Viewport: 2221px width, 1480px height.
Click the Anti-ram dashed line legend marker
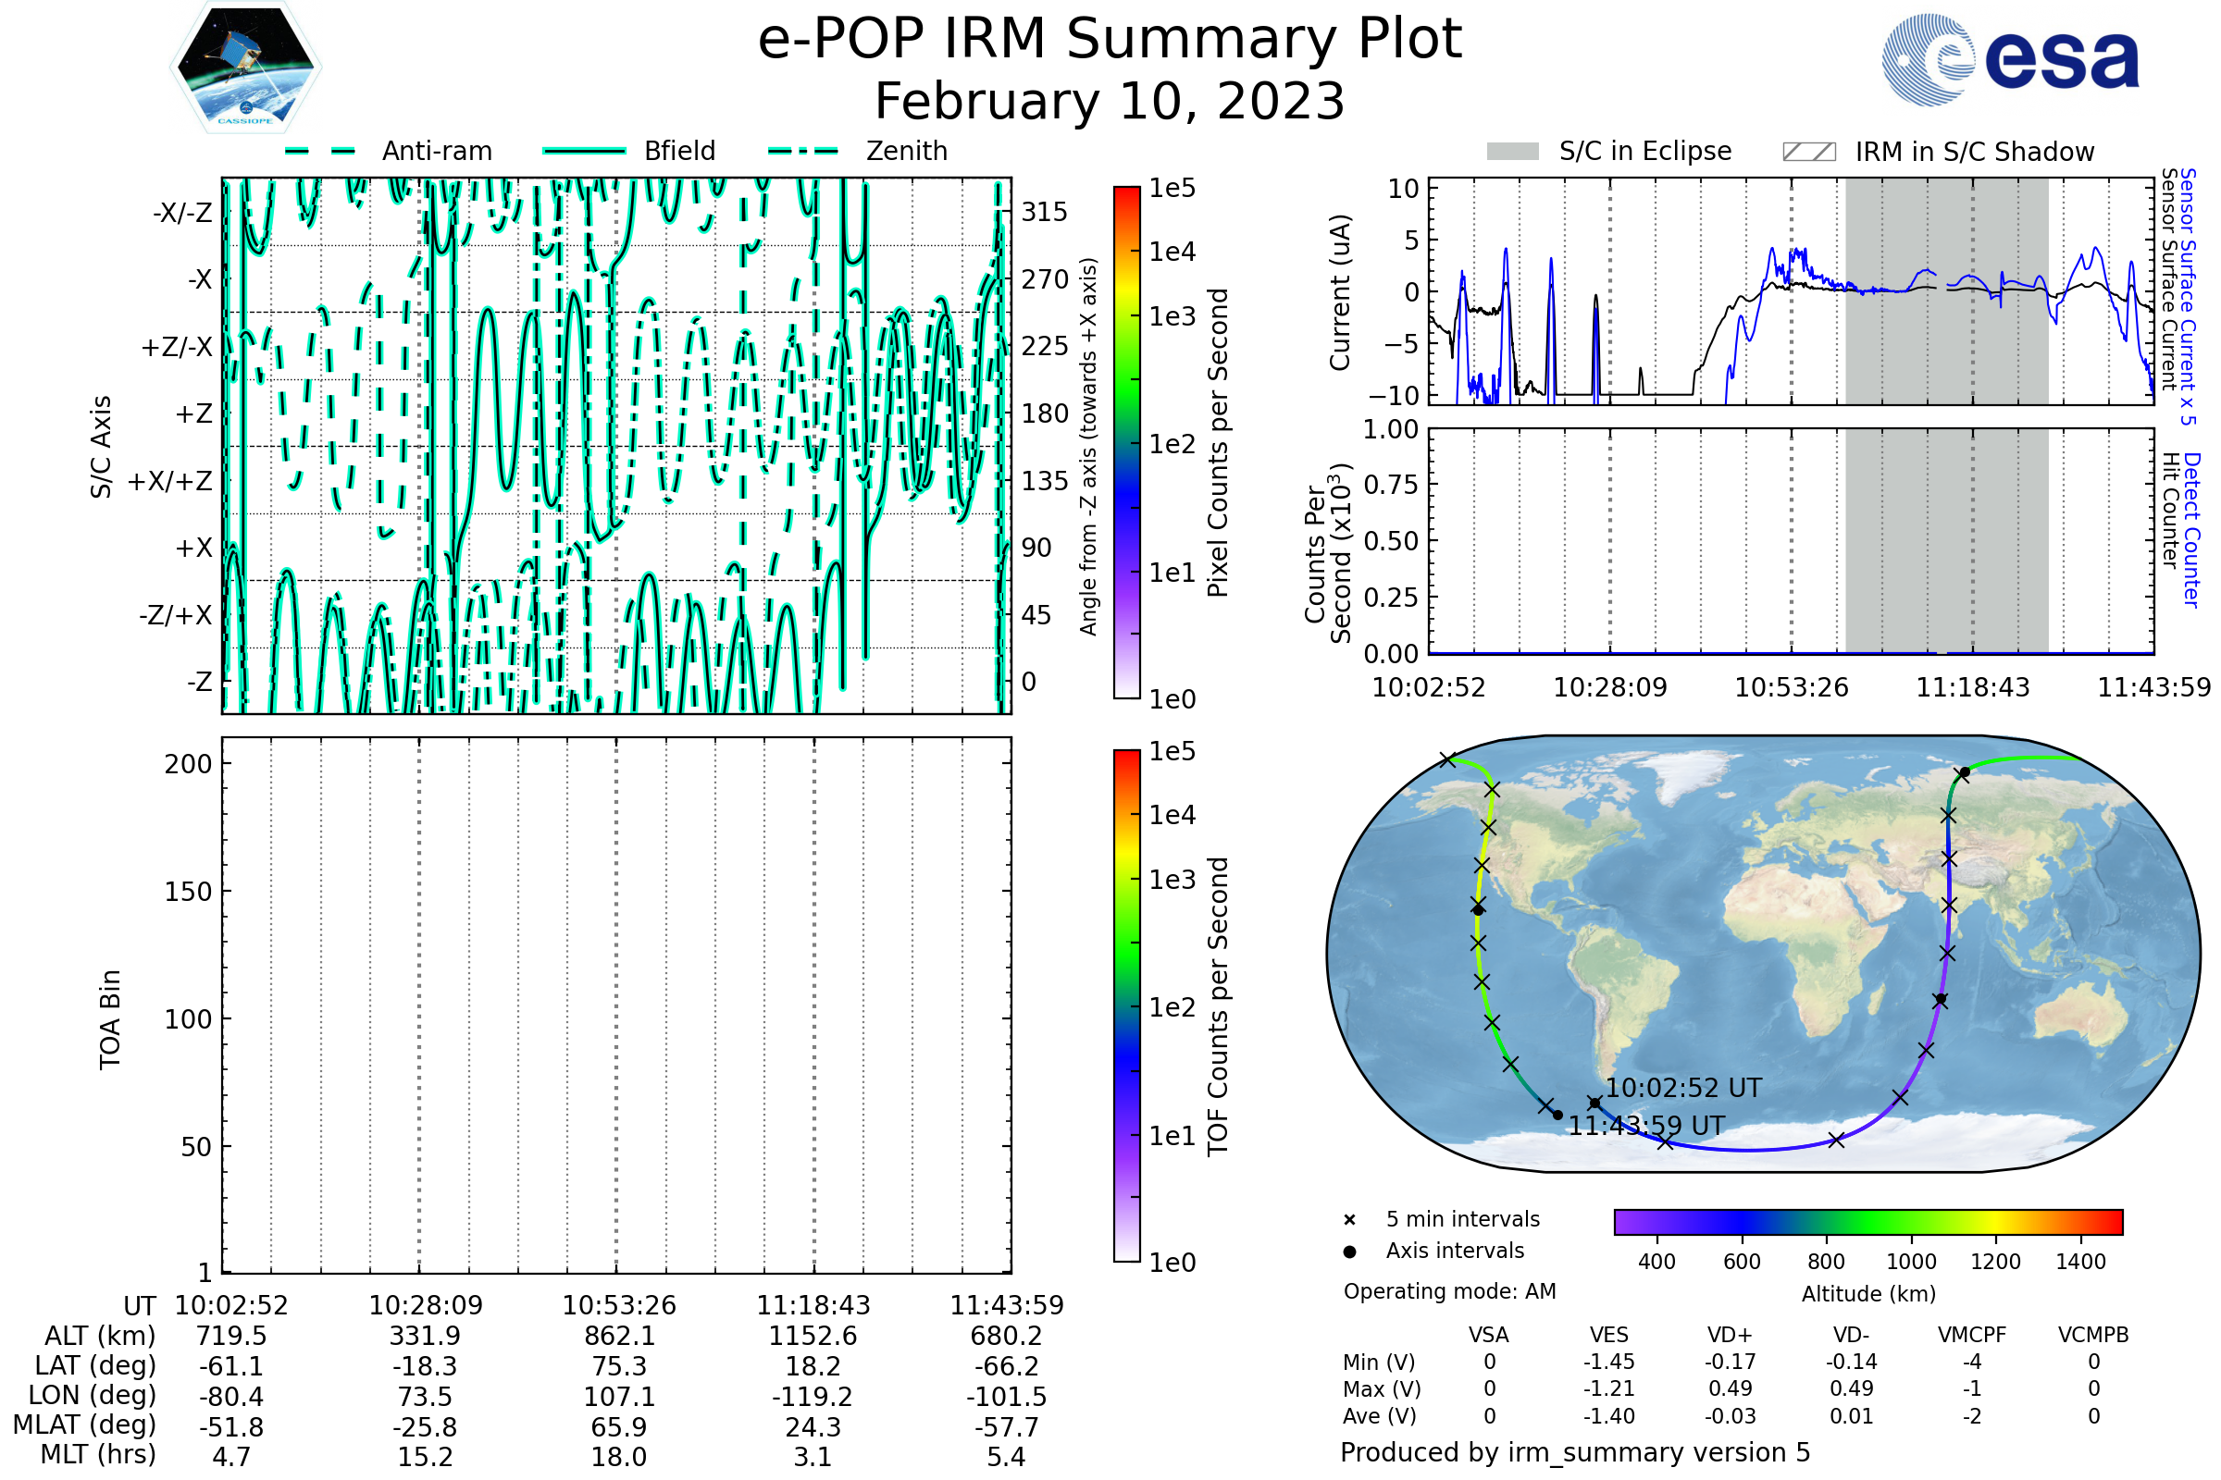320,151
